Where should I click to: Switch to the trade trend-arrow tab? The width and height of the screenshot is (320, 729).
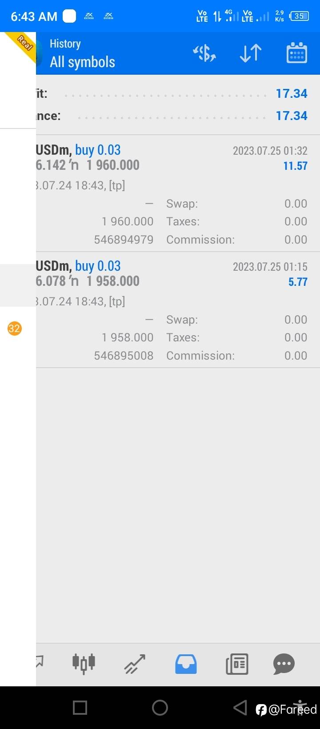(x=135, y=664)
